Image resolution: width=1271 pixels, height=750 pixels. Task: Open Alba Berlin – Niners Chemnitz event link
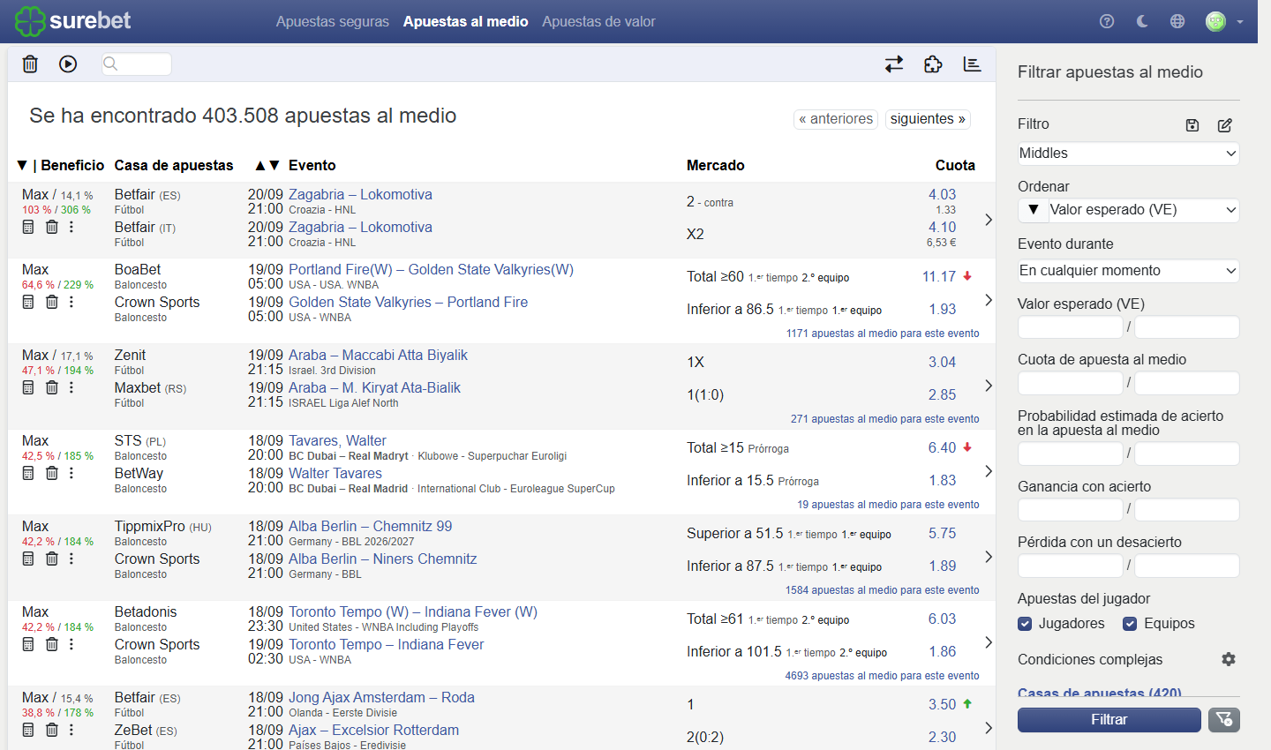382,559
